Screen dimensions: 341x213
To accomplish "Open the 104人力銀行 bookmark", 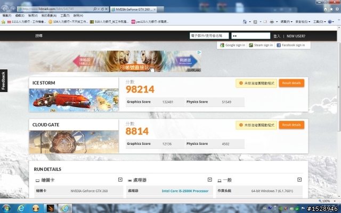I will click(x=68, y=22).
